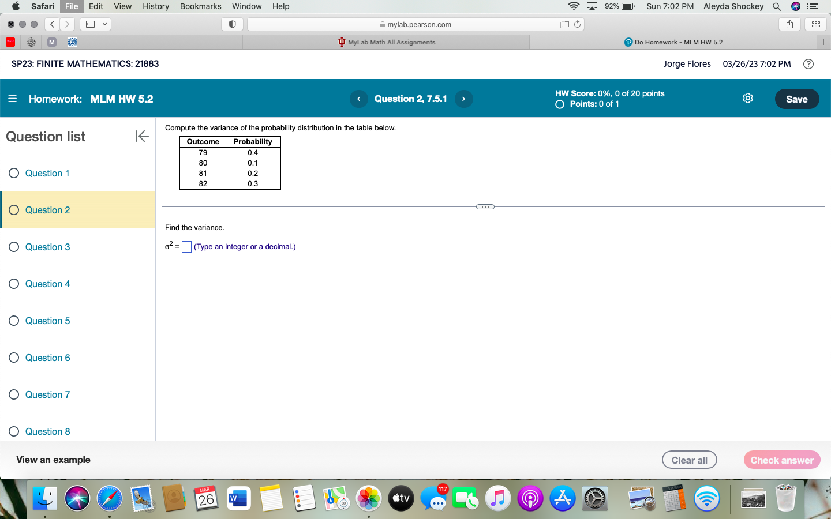Toggle the Reader shade icon near address bar
Viewport: 831px width, 519px height.
pyautogui.click(x=232, y=24)
